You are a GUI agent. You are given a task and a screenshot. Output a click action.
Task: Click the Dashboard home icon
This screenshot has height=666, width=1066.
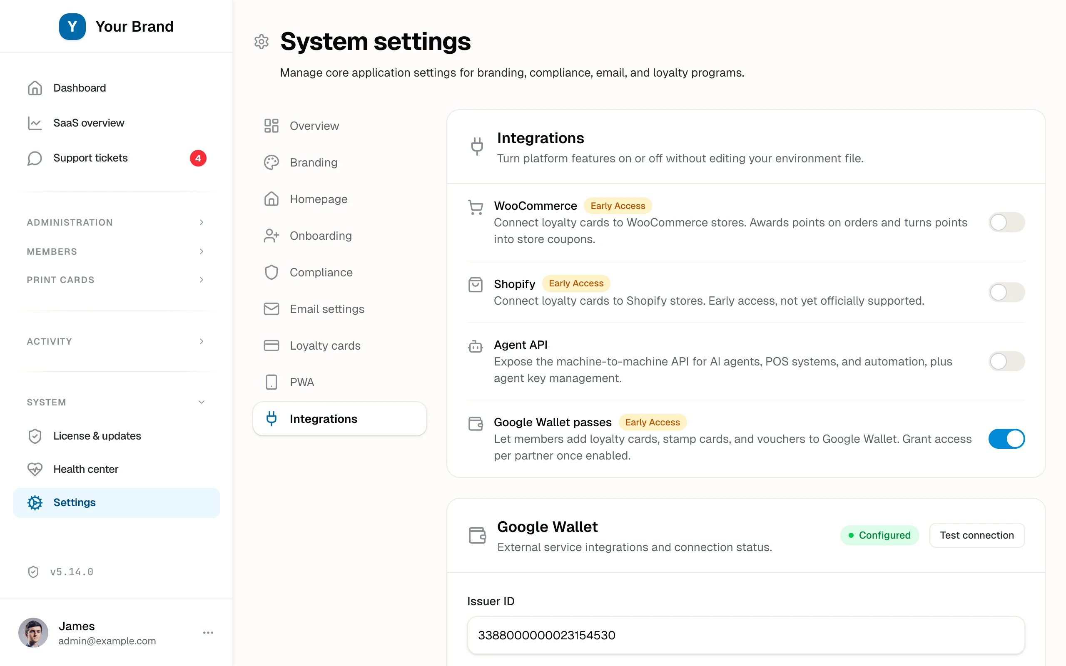pyautogui.click(x=35, y=88)
